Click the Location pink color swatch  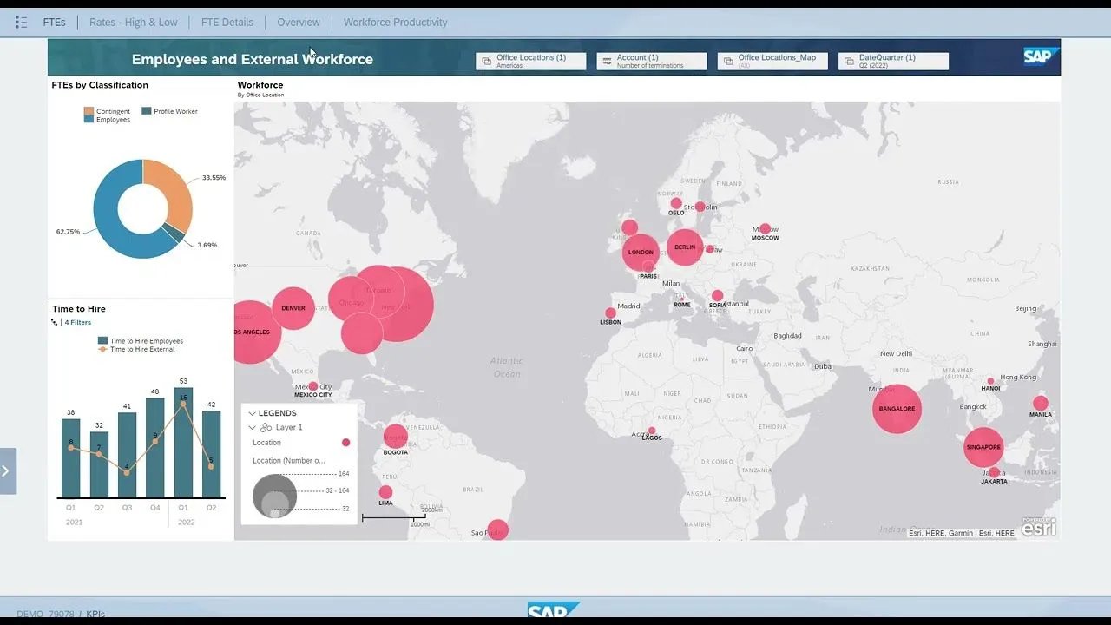point(345,443)
